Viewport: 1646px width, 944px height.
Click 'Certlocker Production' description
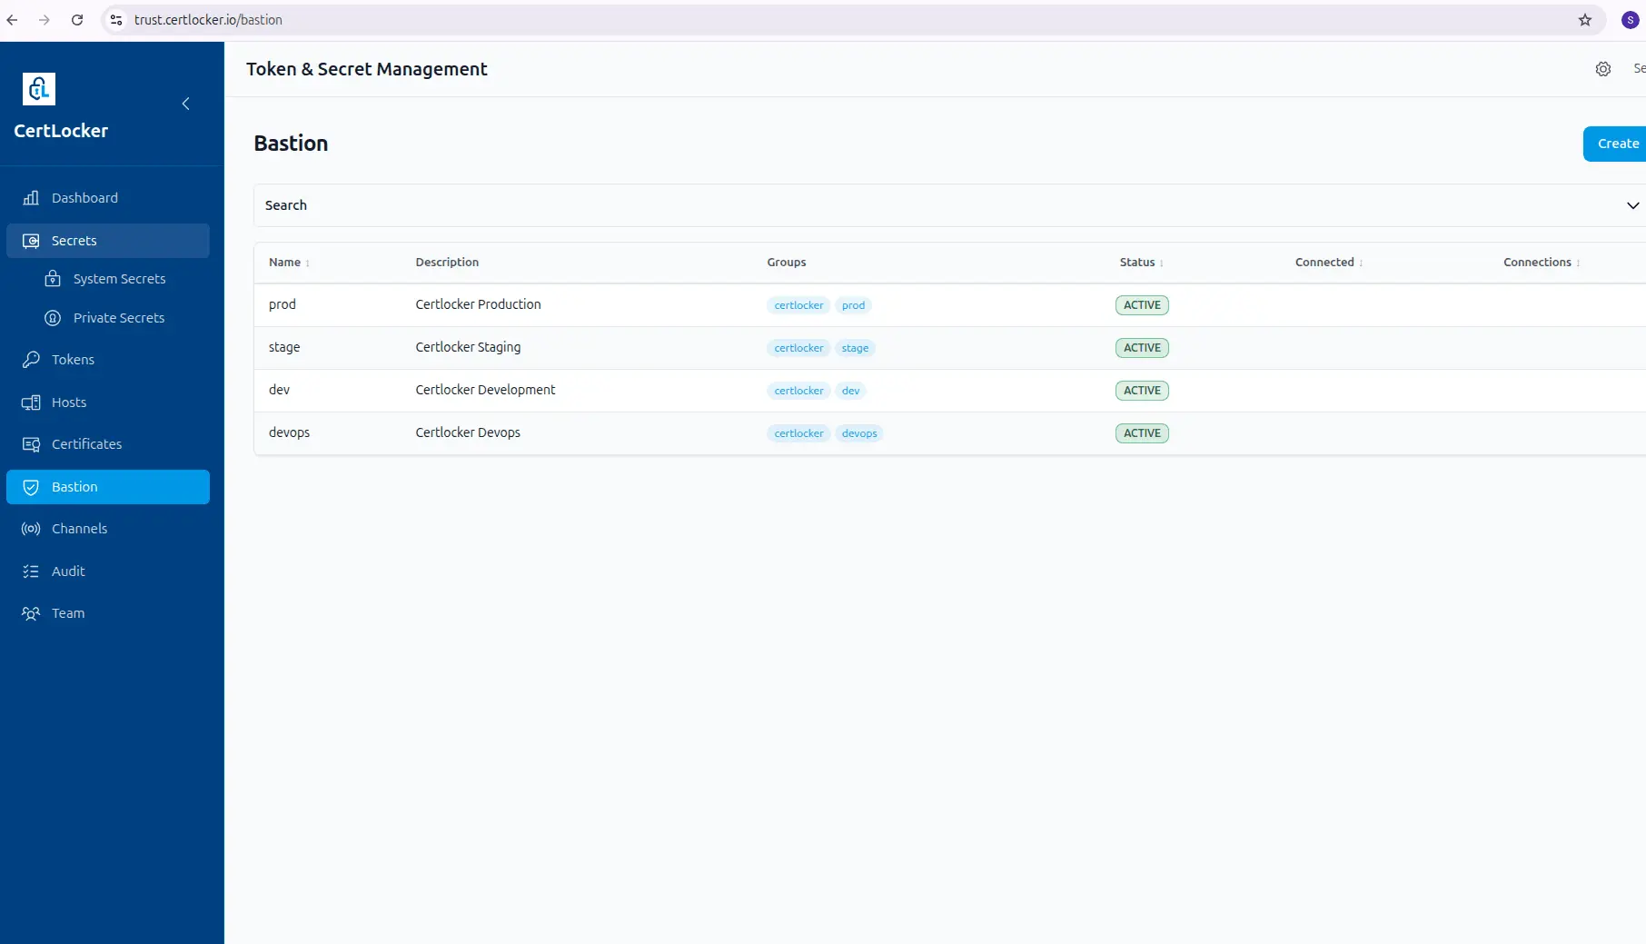click(478, 304)
